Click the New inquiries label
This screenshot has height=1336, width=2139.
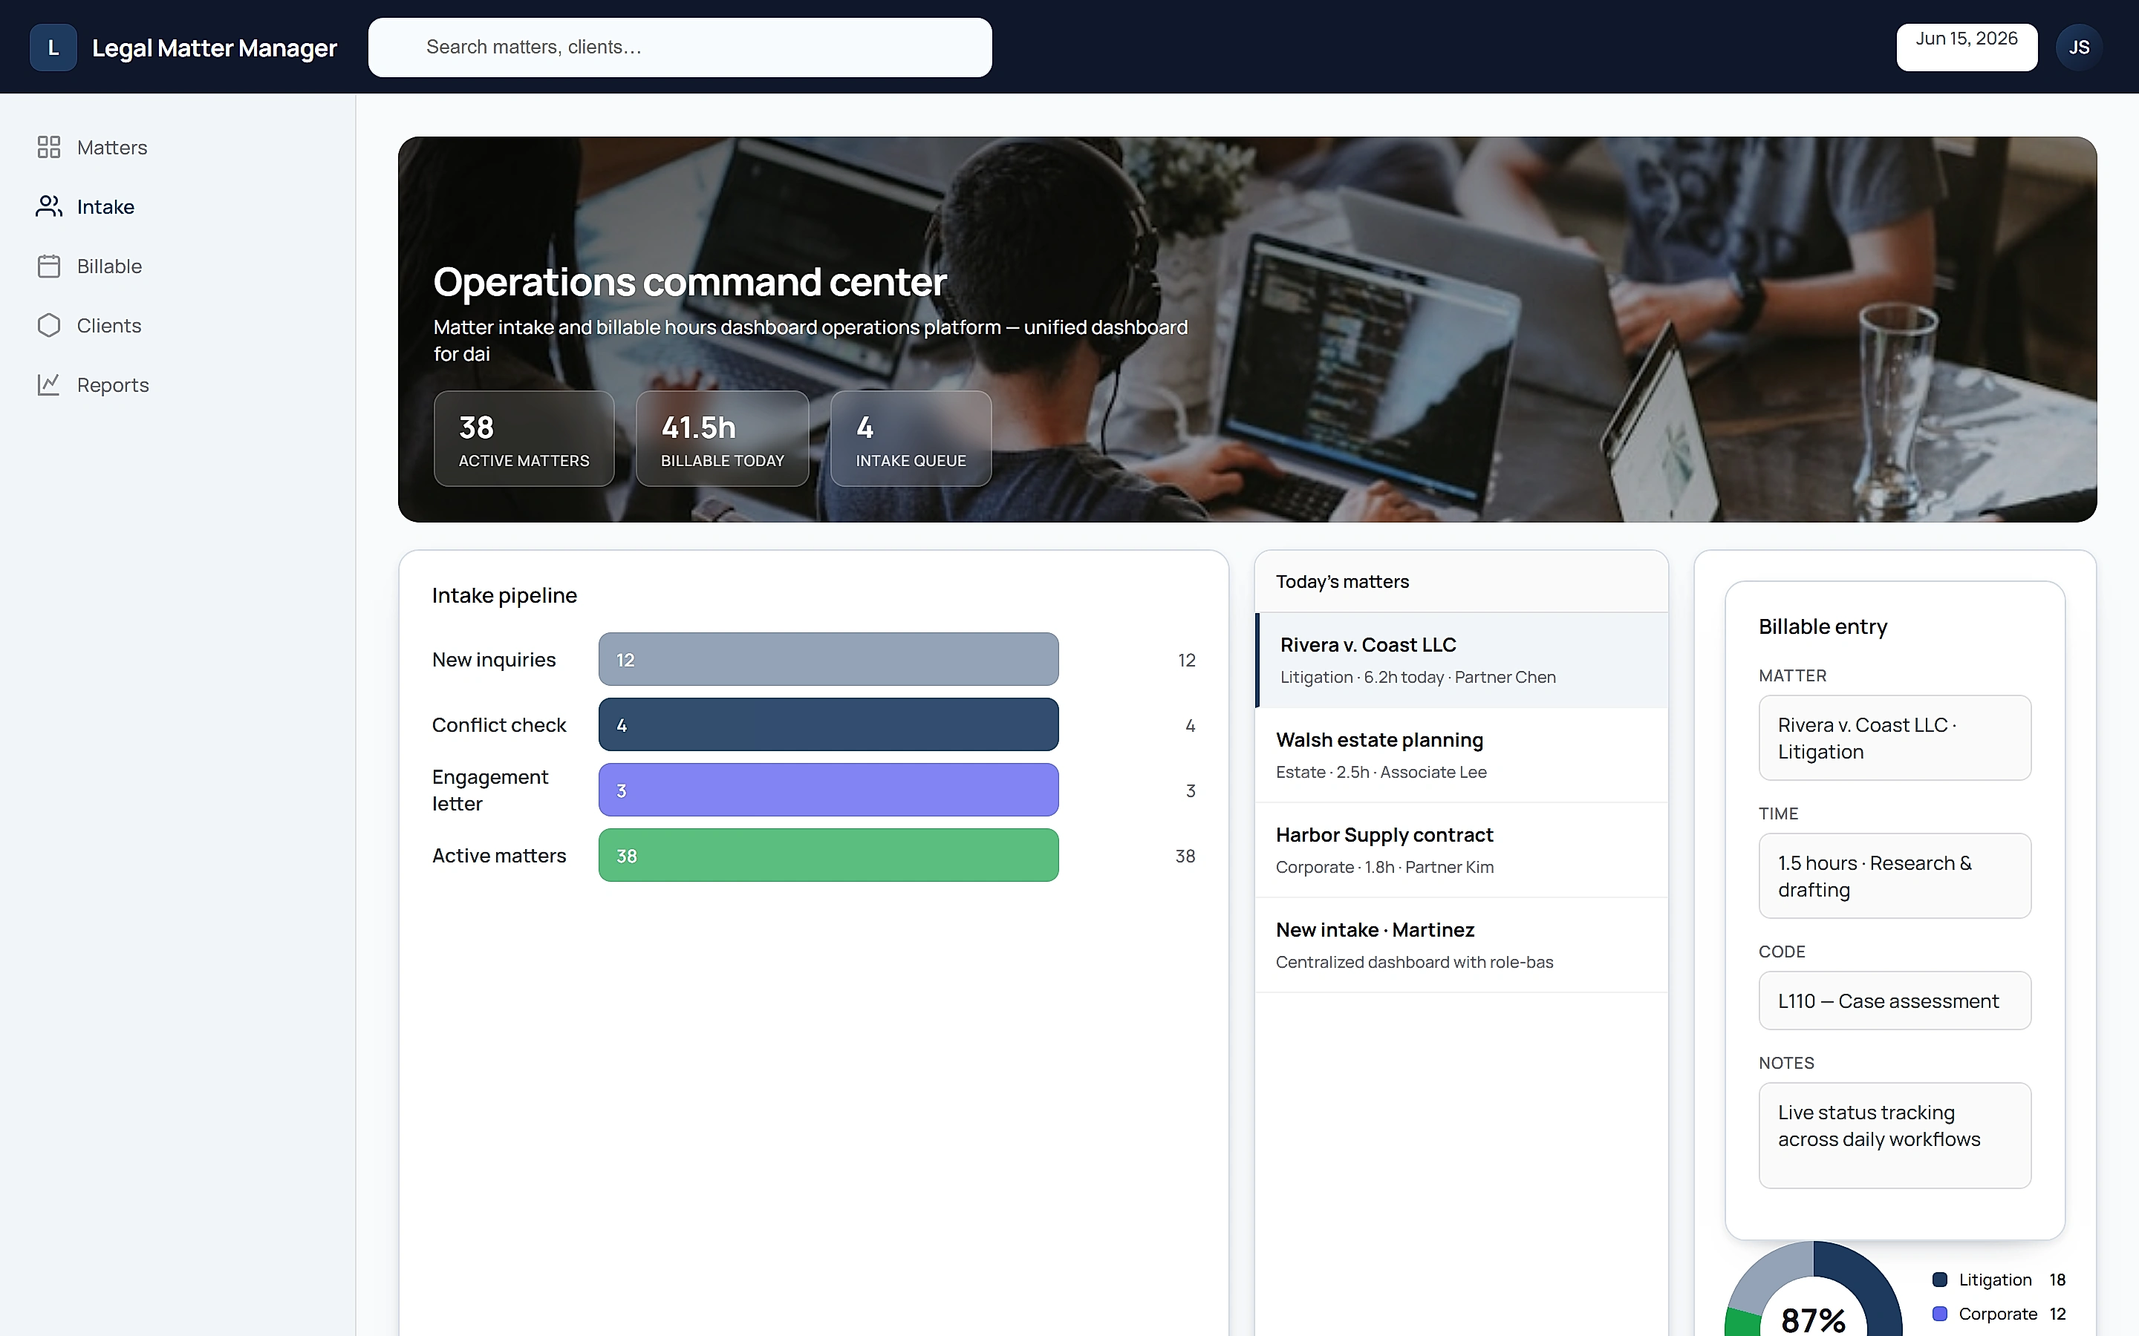tap(493, 659)
